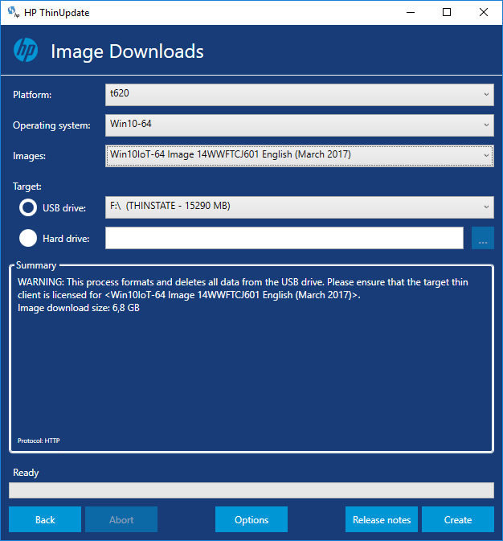Open the Operating system dropdown showing Win10-64
The width and height of the screenshot is (503, 541).
pyautogui.click(x=300, y=125)
